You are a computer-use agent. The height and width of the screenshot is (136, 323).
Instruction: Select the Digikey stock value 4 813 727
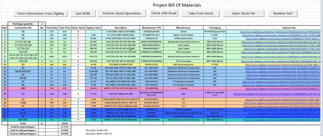94,56
